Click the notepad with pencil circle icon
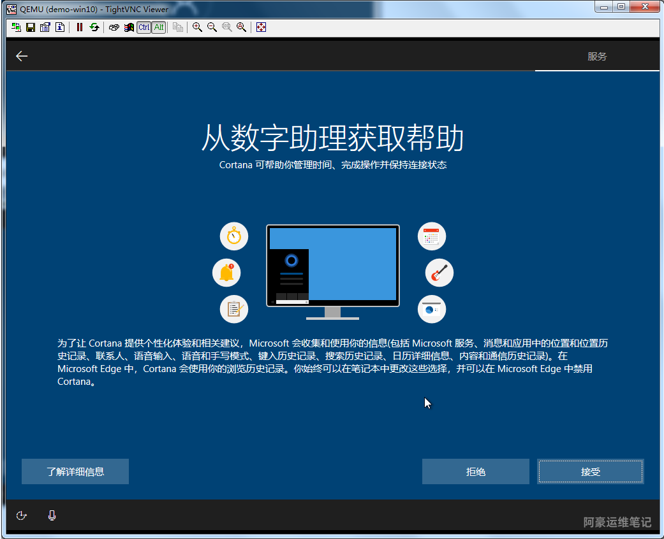 coord(233,309)
